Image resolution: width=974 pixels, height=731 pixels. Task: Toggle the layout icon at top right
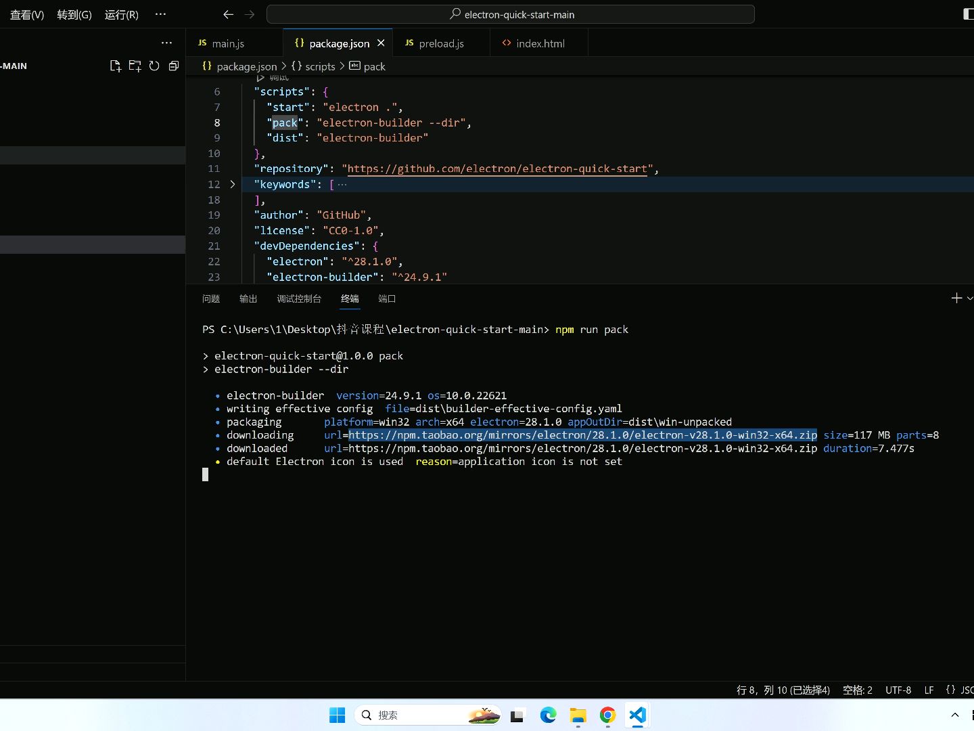[x=968, y=14]
